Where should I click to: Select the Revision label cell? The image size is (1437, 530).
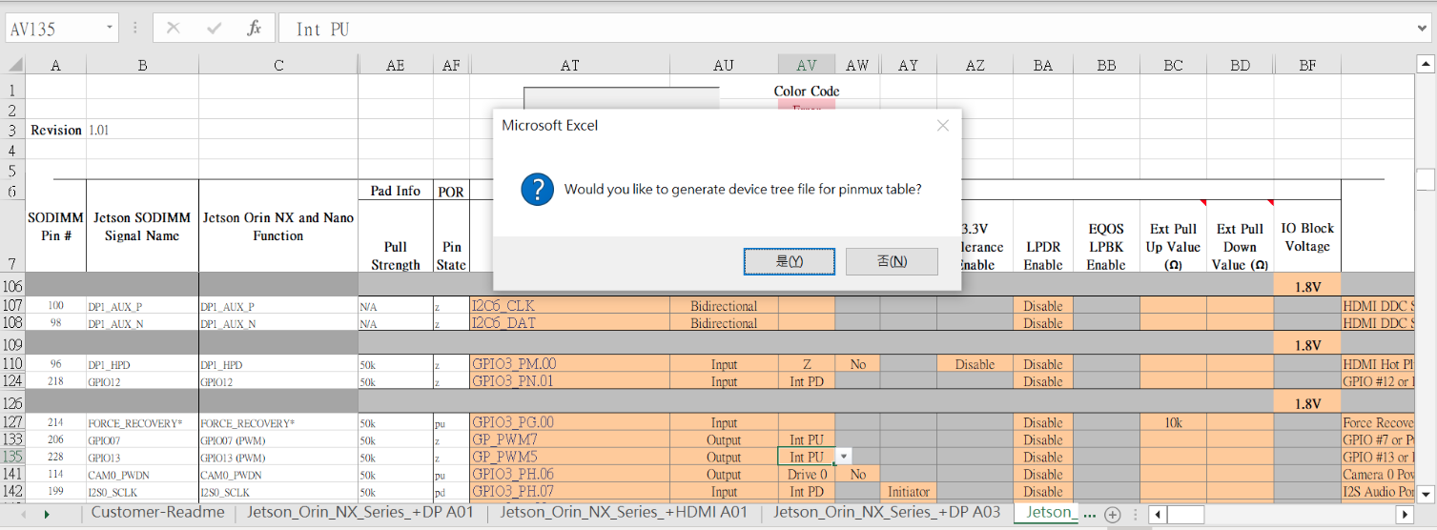[x=55, y=130]
